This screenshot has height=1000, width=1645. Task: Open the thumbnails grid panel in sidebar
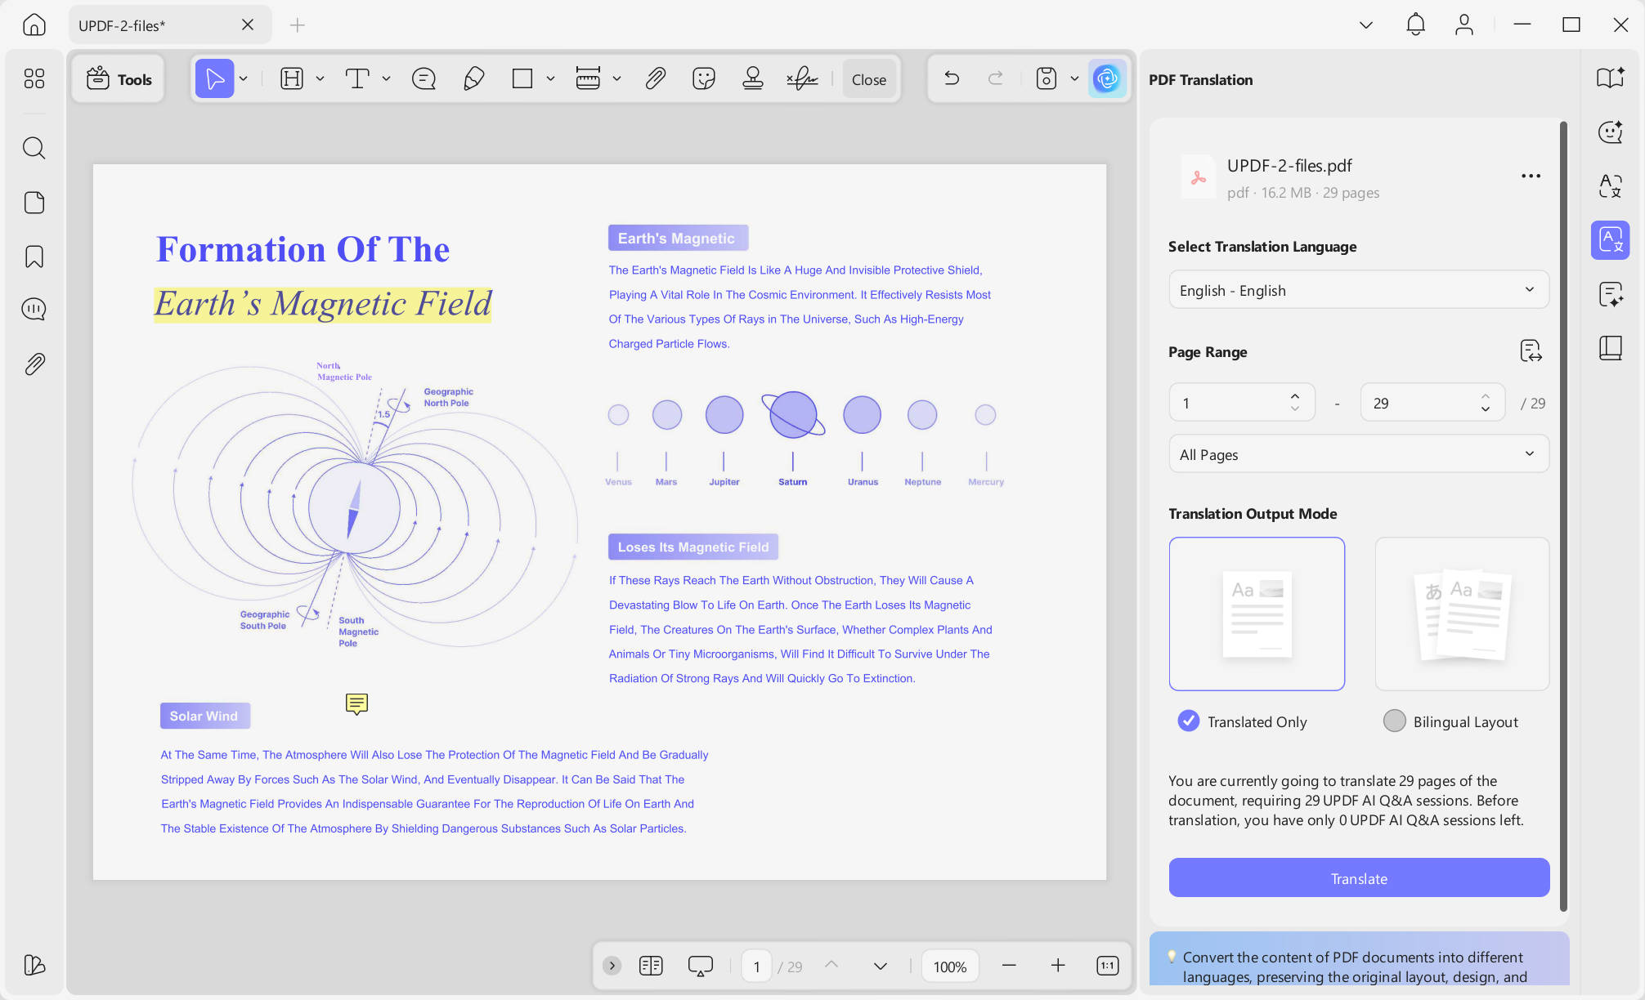coord(34,78)
